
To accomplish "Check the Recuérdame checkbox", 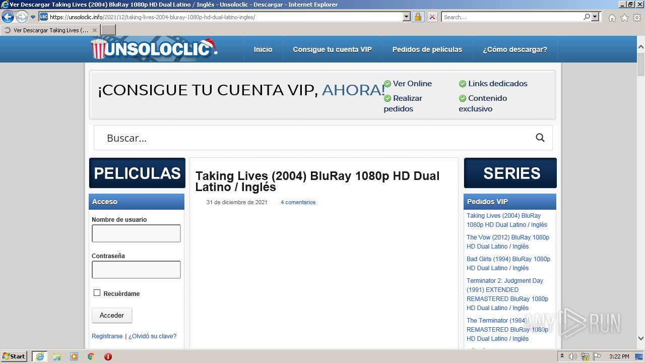I will coord(97,293).
